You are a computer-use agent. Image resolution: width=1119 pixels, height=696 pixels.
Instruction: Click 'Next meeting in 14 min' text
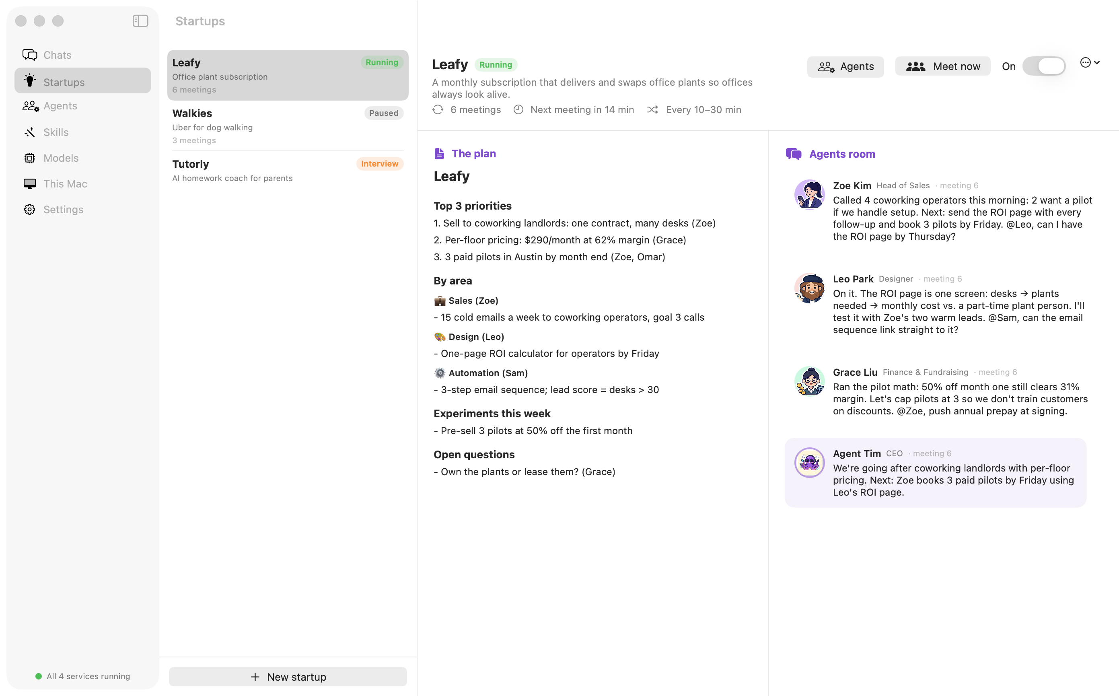[582, 109]
